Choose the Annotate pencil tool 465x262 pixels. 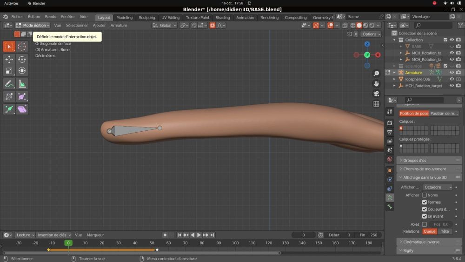[9, 84]
